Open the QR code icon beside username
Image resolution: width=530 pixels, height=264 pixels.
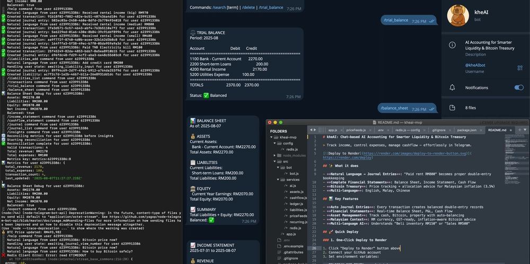(520, 68)
